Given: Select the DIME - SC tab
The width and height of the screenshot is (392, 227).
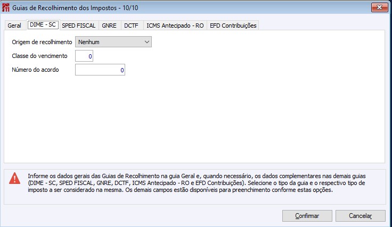Looking at the screenshot, I should (42, 25).
